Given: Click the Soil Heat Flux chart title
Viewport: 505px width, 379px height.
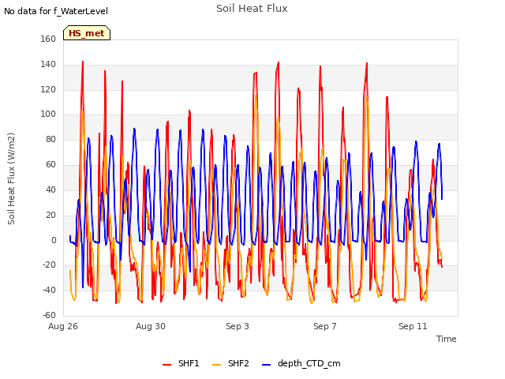Looking at the screenshot, I should point(252,9).
